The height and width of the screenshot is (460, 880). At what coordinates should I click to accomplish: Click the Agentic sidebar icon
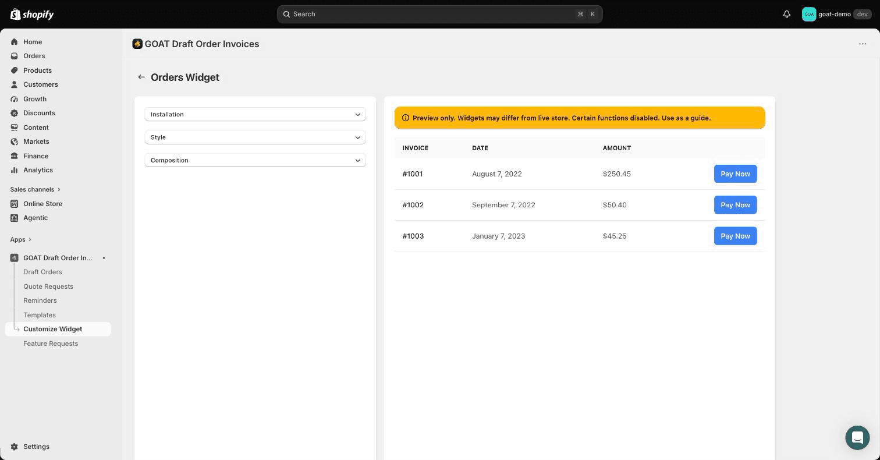(x=15, y=218)
